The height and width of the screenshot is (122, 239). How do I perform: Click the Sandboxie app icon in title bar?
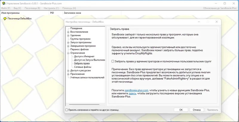4,3
